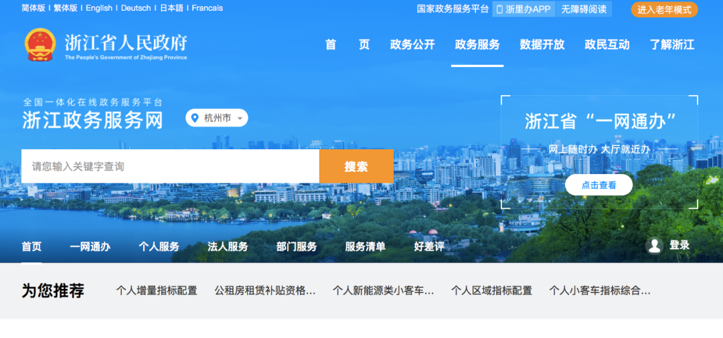
Task: Open the 杭州市 city selector dropdown arrow
Action: 240,118
